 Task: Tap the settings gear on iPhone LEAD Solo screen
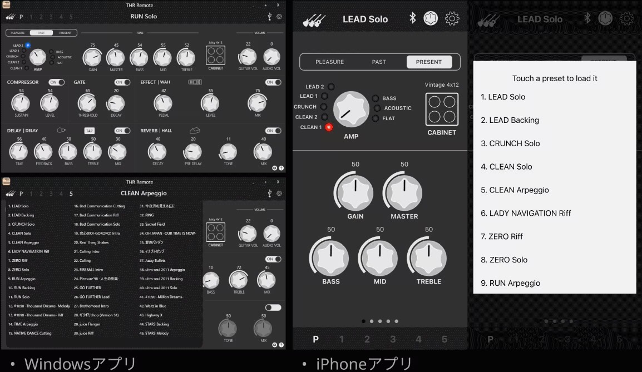coord(452,18)
